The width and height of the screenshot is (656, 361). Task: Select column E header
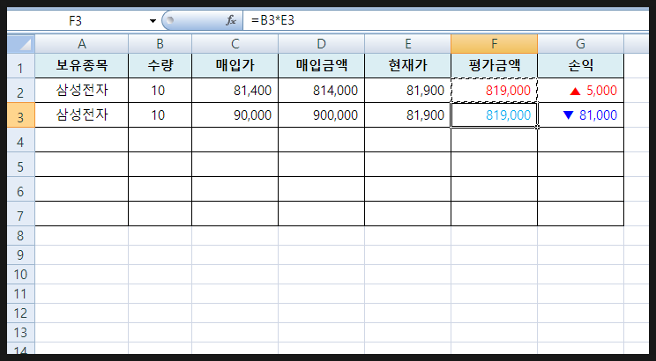click(408, 44)
